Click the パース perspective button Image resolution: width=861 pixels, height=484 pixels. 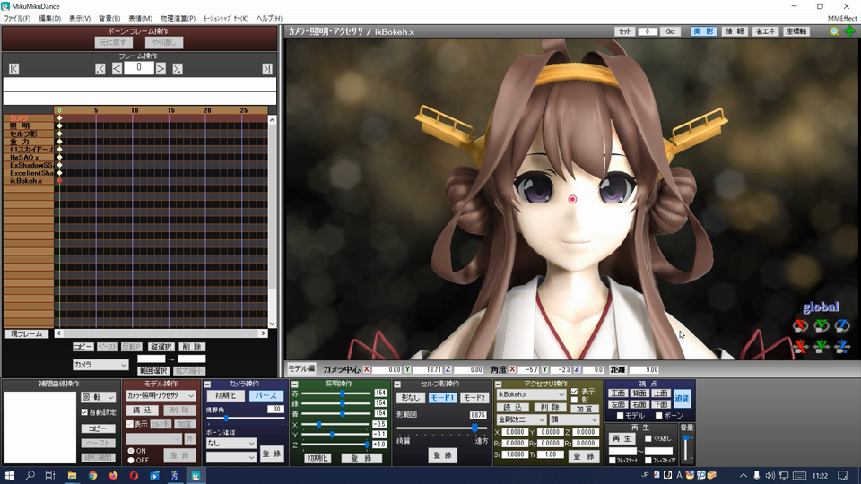tap(265, 395)
